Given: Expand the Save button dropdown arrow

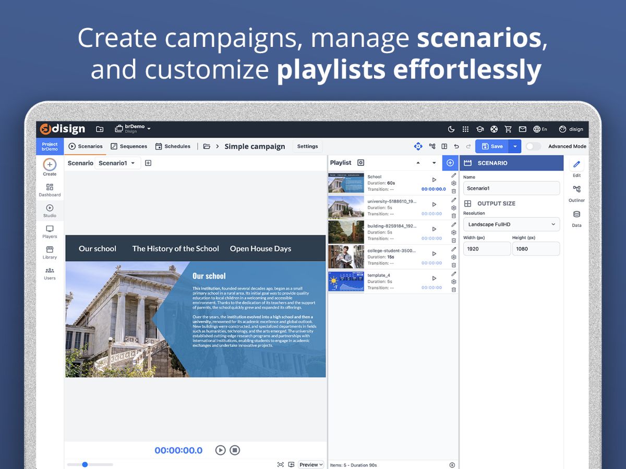Looking at the screenshot, I should (x=515, y=146).
